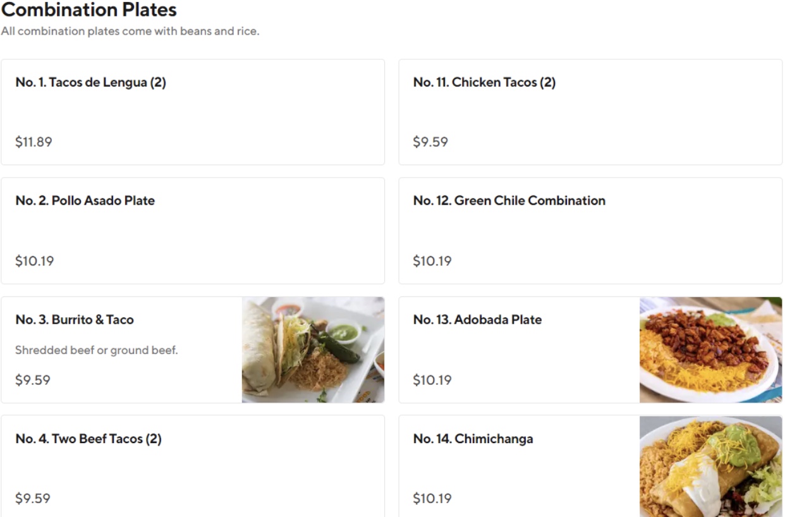The width and height of the screenshot is (785, 517).
Task: Click the No. 3 Burrito & Taco title
Action: click(x=75, y=319)
